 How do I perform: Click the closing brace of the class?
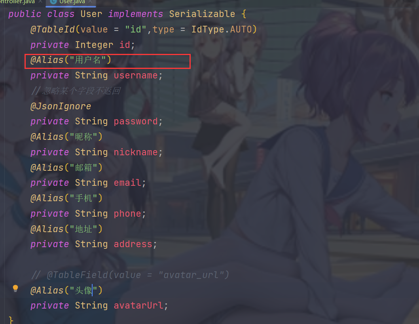[11, 320]
